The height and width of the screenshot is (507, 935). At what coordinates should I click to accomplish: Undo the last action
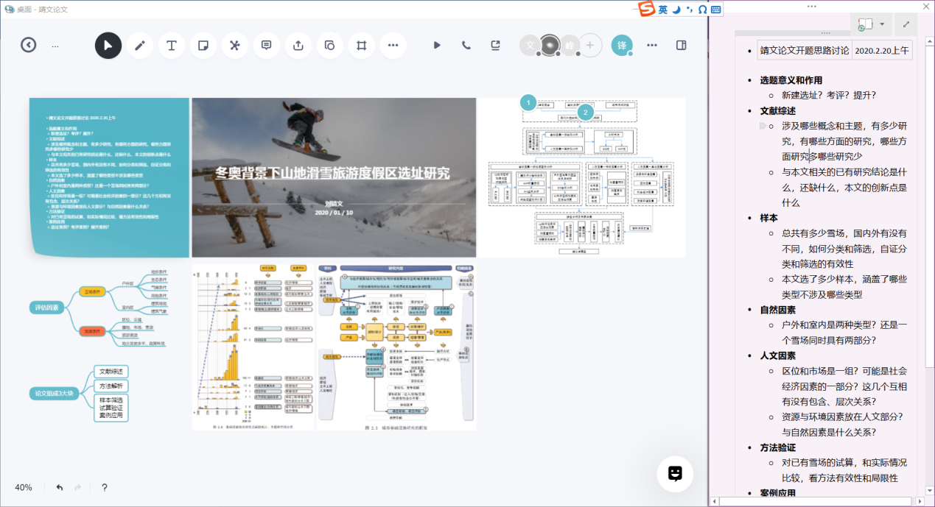pyautogui.click(x=60, y=487)
